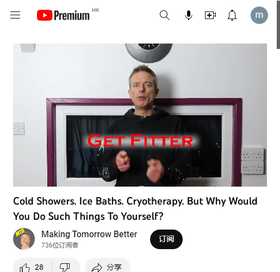Screen dimensions: 280x272
Task: Open the create video camera icon
Action: pos(210,15)
